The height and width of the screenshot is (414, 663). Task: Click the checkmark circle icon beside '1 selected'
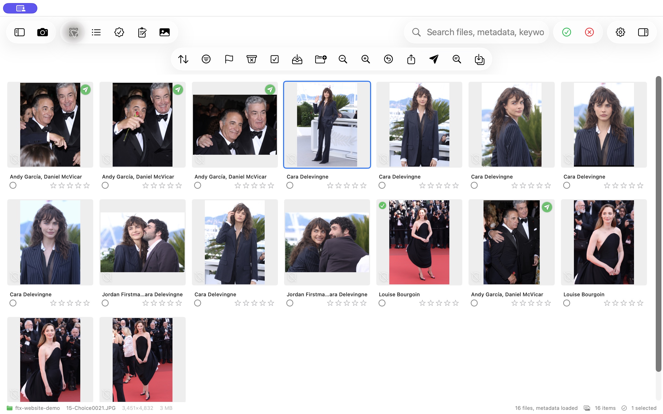tap(624, 408)
